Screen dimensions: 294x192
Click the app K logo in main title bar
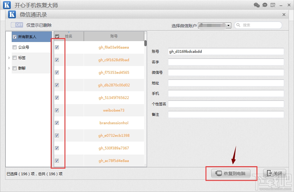coord(7,5)
